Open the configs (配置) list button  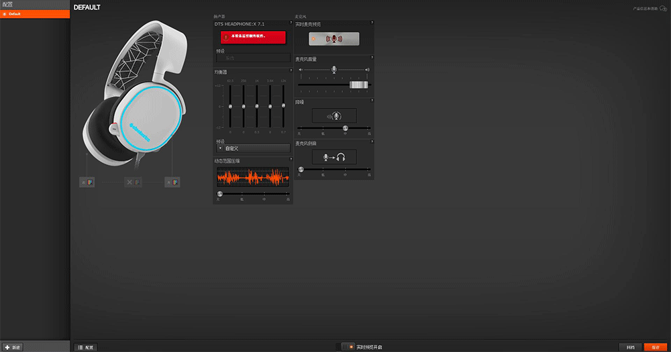(x=86, y=347)
